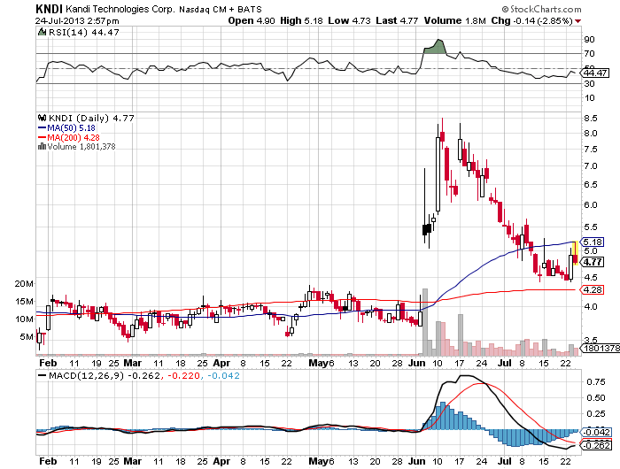Click the KNDI (Daily) candlestick legend icon

42,118
